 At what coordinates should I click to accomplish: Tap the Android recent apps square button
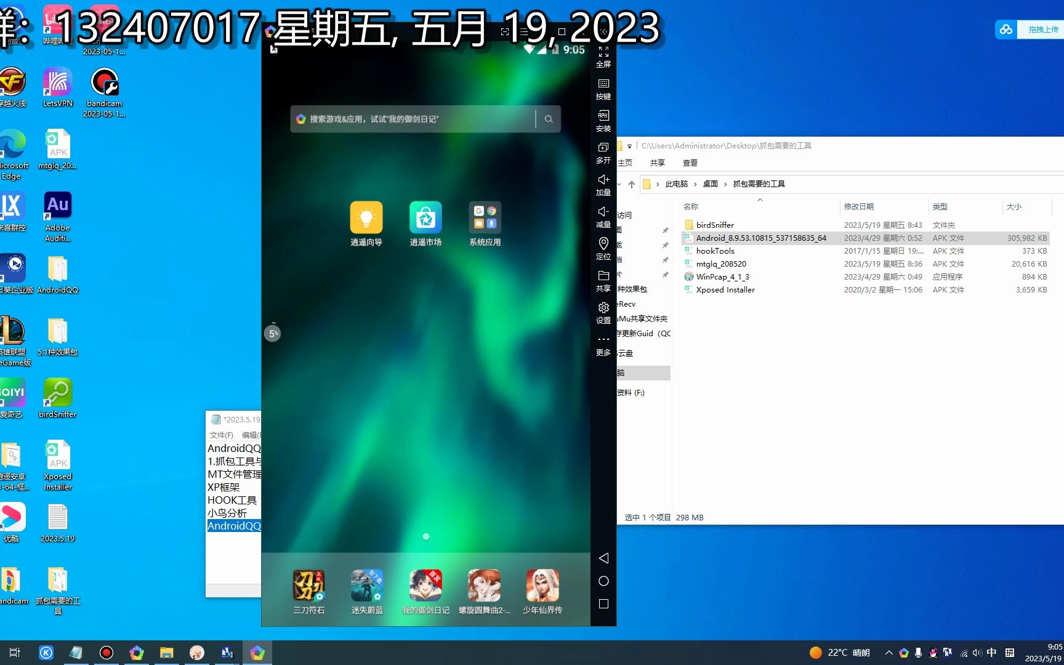pos(603,603)
